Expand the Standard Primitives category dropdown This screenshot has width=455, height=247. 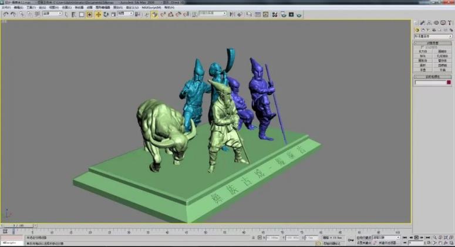point(433,36)
